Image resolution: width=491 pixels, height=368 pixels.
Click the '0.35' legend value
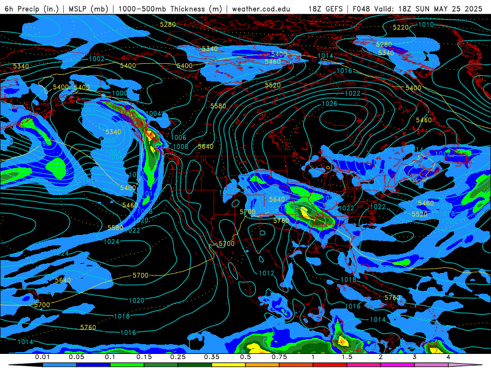pyautogui.click(x=212, y=357)
